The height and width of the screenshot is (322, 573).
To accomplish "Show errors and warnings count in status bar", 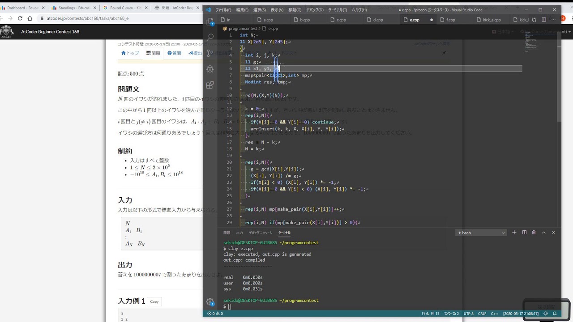I will pos(215,314).
